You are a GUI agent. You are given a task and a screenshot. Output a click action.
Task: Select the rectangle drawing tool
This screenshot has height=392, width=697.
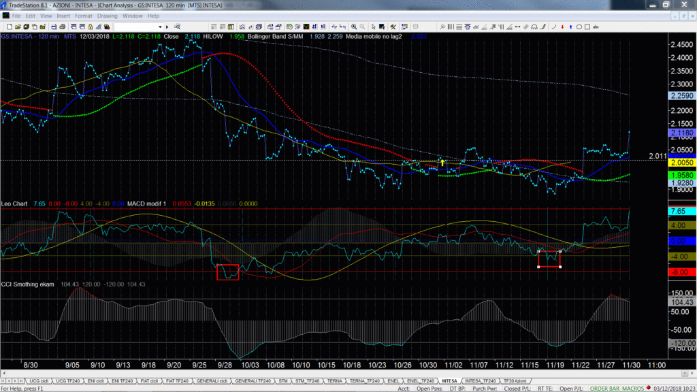click(587, 27)
